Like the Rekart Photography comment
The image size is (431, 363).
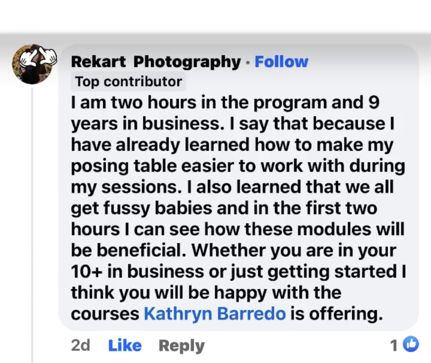125,345
